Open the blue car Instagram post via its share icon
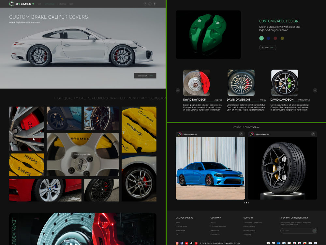The width and height of the screenshot is (326, 245). 241,134
